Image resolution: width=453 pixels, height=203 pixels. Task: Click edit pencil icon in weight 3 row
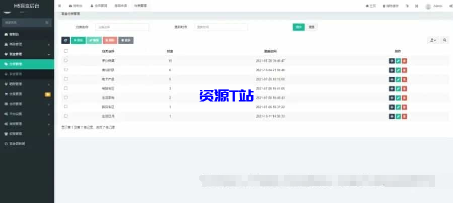(x=398, y=88)
